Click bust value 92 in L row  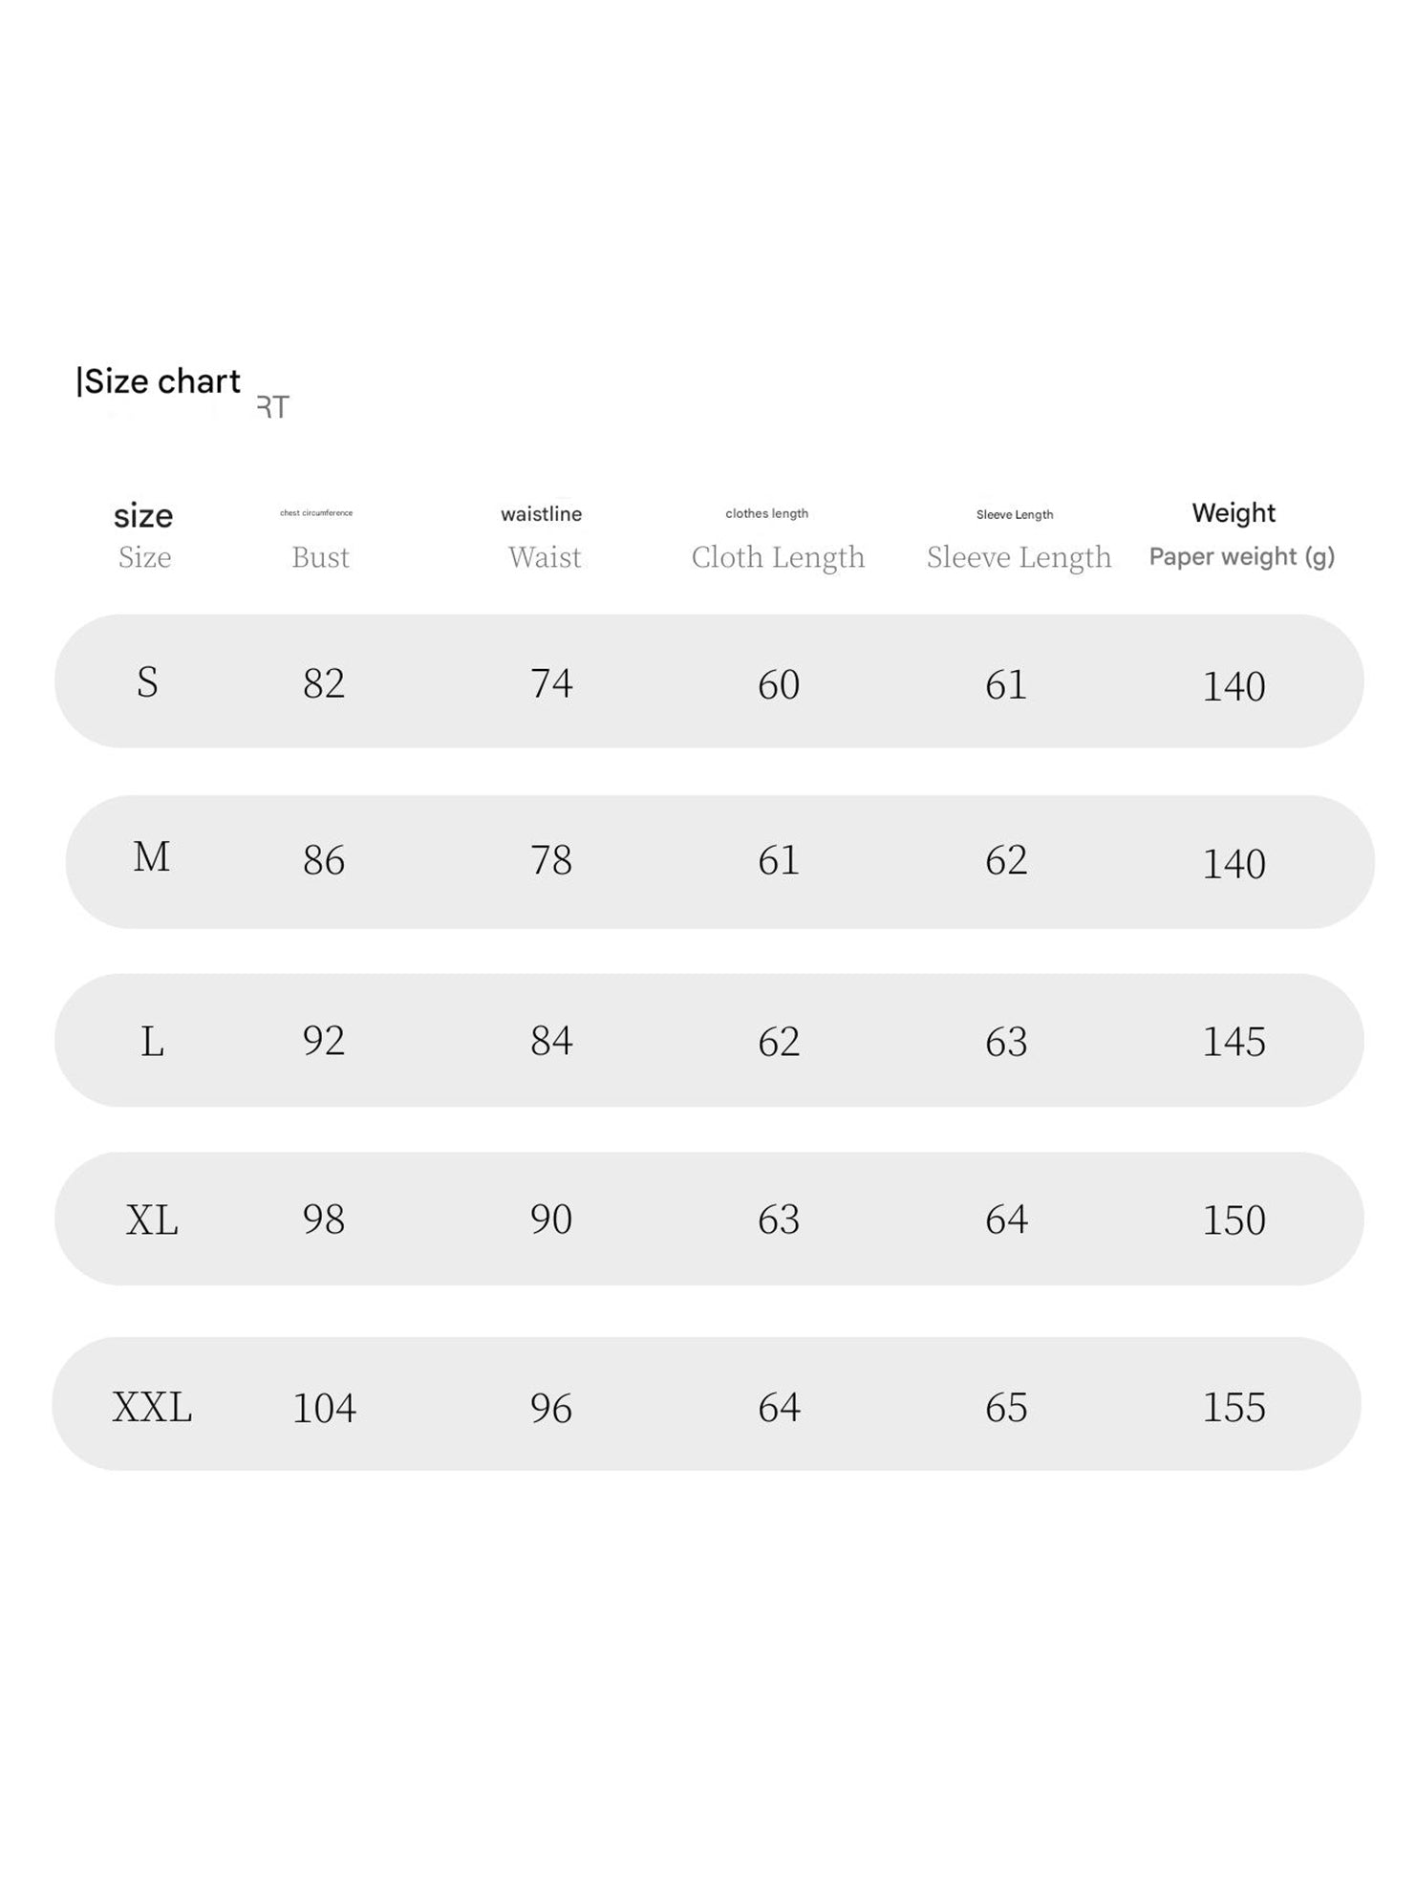324,1041
